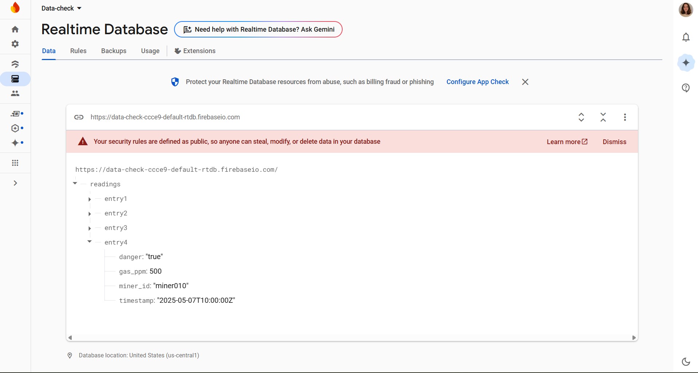Click danger value "true"
This screenshot has width=698, height=373.
[x=154, y=257]
